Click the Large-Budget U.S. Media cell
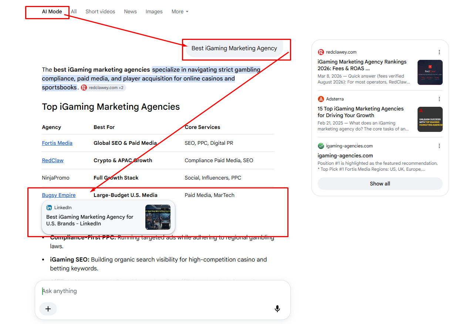This screenshot has width=456, height=324. point(125,195)
